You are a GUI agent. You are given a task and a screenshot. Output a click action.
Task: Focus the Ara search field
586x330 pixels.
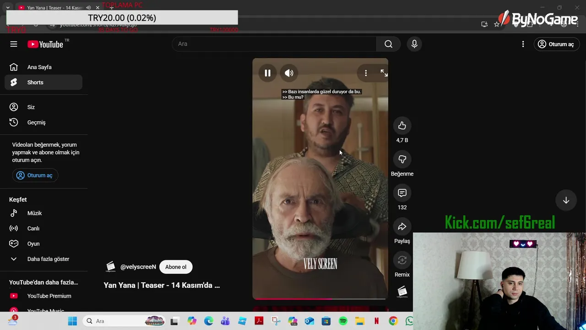tap(274, 44)
